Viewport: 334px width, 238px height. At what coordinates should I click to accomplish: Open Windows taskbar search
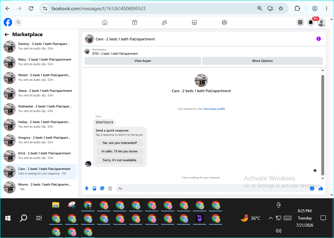[23, 218]
